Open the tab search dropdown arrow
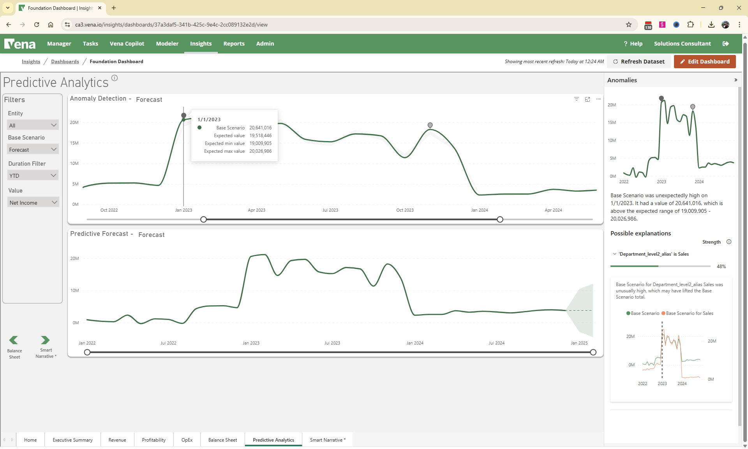 (x=8, y=8)
